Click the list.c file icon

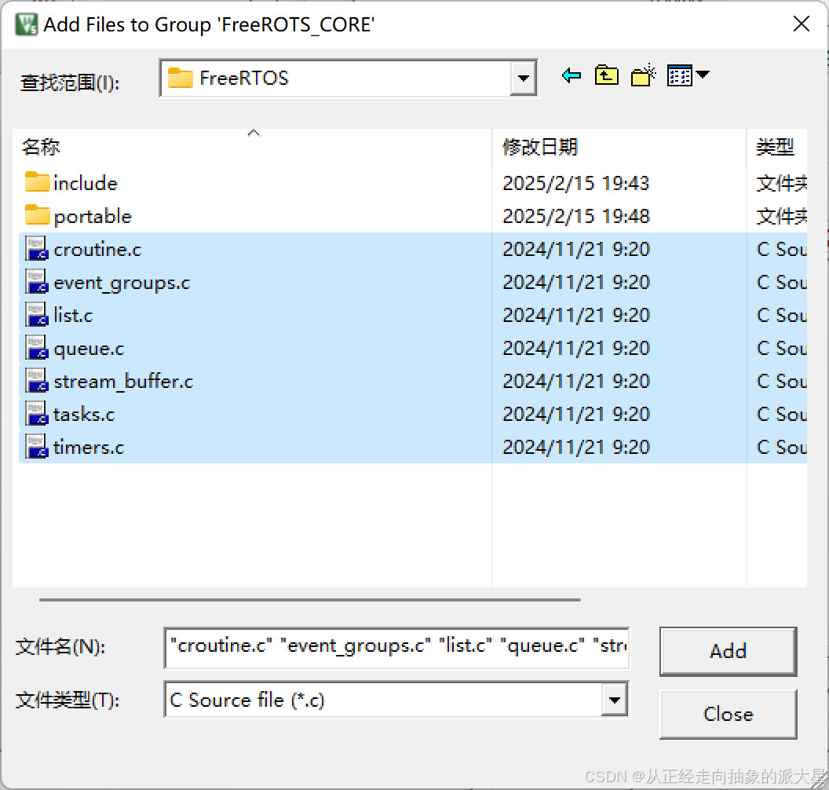point(37,315)
